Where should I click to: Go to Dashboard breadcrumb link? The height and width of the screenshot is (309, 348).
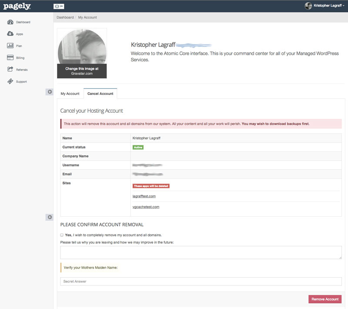[x=65, y=17]
